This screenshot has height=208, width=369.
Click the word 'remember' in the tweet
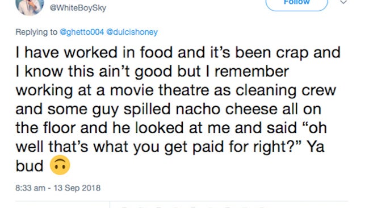click(x=251, y=72)
